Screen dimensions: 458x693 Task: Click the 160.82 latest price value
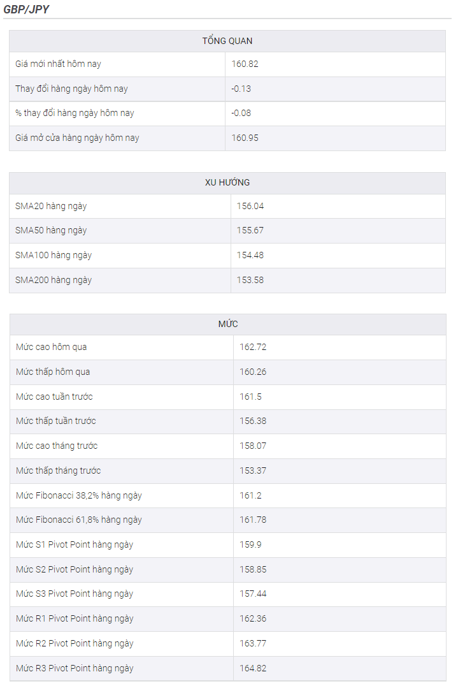[x=245, y=64]
